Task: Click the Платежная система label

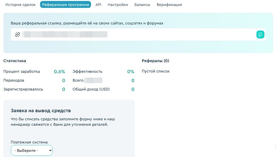Action: pyautogui.click(x=29, y=142)
